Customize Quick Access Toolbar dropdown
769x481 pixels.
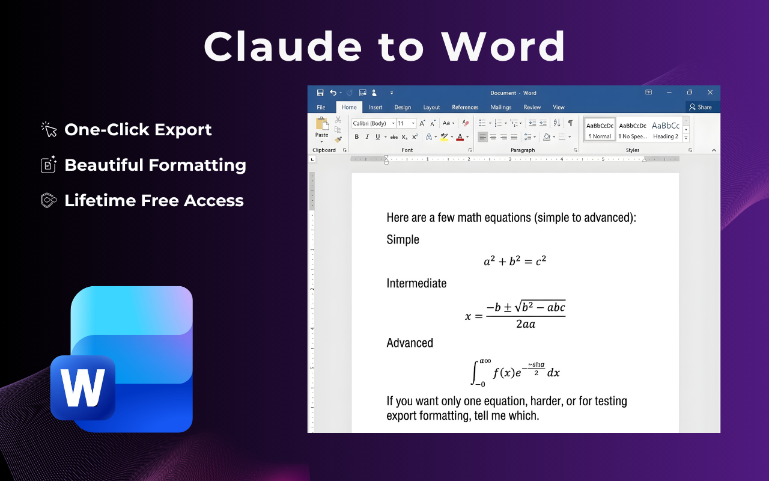[392, 93]
